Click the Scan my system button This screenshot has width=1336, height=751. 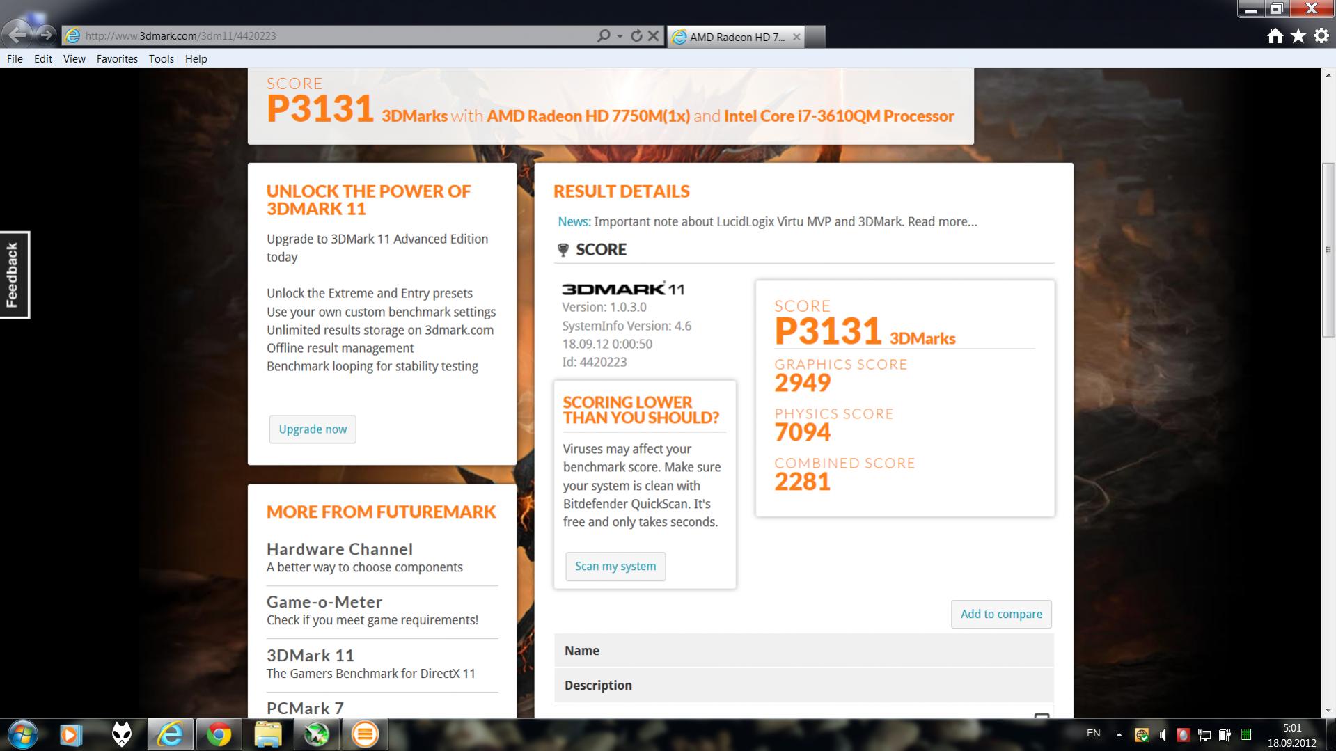click(x=615, y=567)
